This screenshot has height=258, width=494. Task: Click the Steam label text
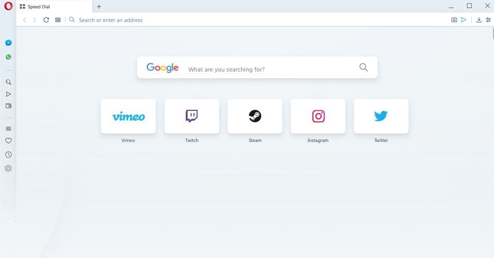pyautogui.click(x=255, y=140)
